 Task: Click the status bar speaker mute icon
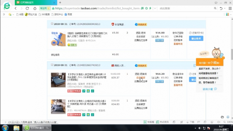pyautogui.click(x=219, y=122)
